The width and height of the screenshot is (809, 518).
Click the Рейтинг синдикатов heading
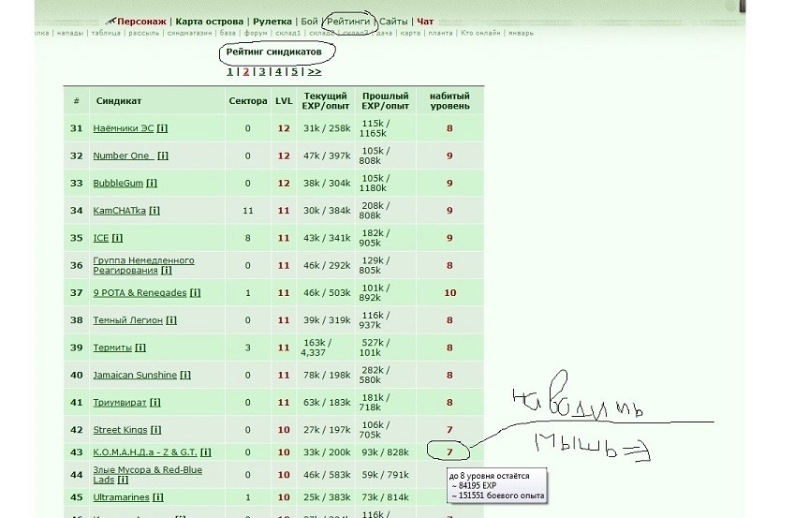tap(273, 52)
